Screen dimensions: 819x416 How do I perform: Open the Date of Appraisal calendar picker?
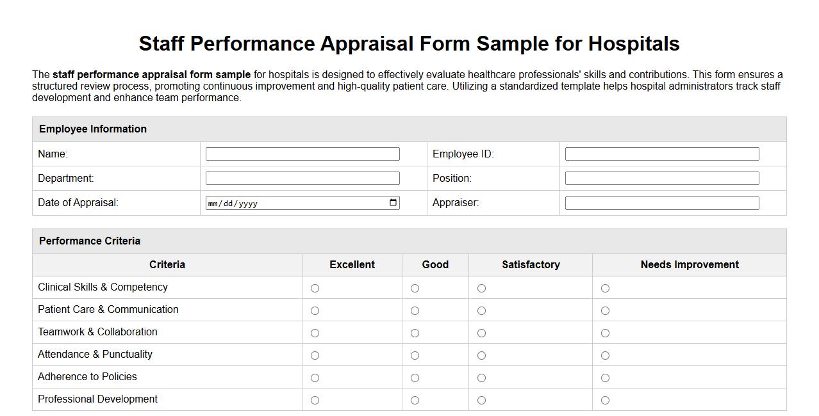coord(392,202)
